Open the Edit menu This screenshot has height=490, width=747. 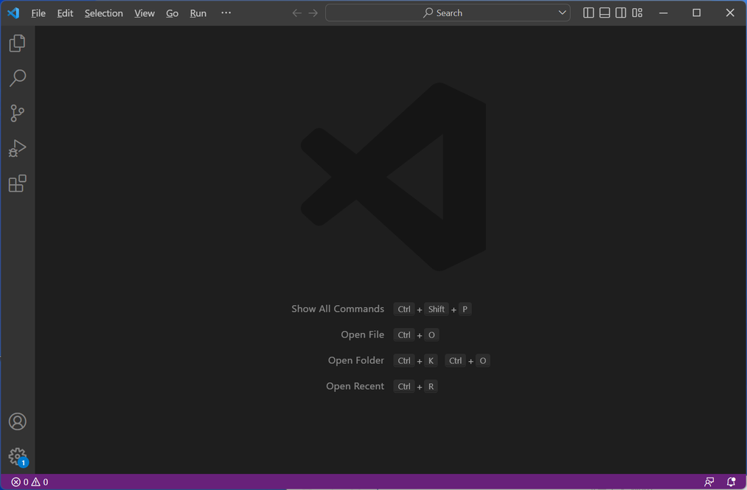point(65,13)
